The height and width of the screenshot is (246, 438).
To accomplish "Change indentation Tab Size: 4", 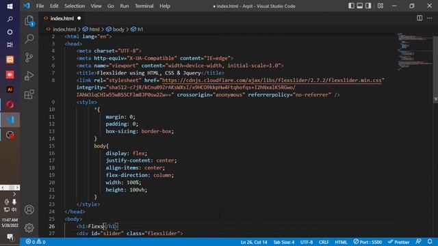I will pyautogui.click(x=284, y=242).
